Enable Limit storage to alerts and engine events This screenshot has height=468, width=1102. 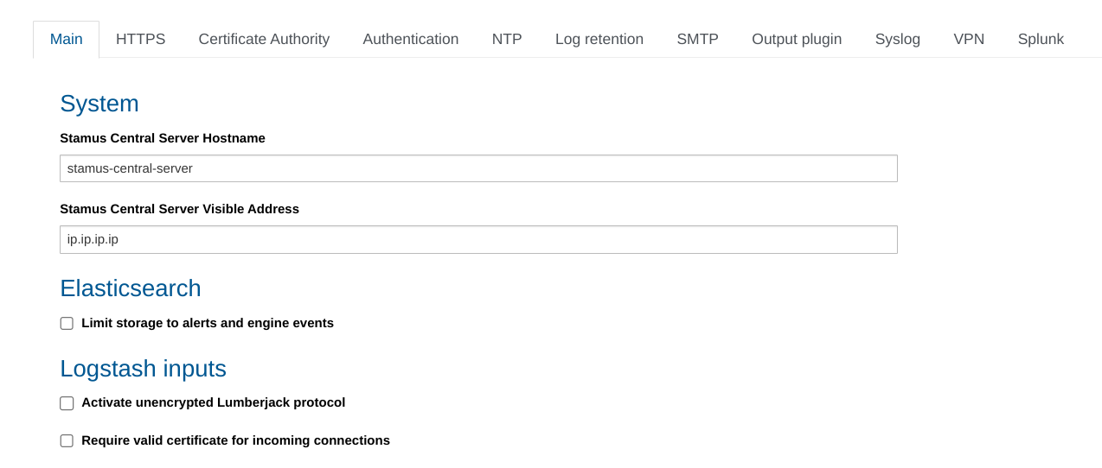coord(67,323)
